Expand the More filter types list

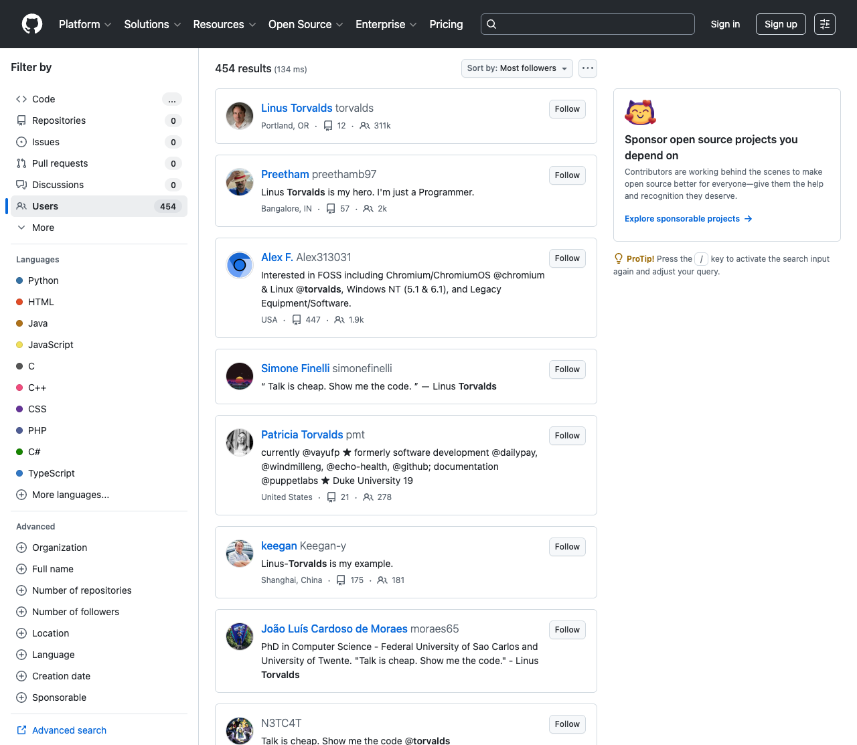click(99, 228)
